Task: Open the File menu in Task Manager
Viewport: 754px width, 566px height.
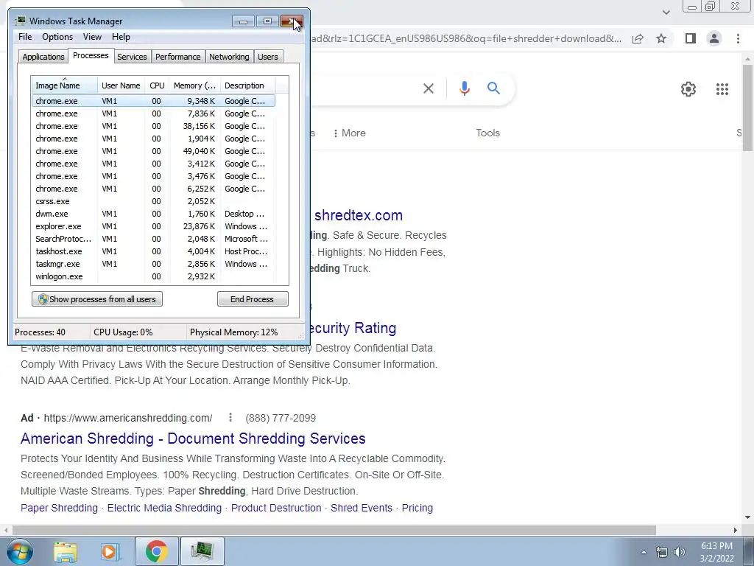Action: pyautogui.click(x=25, y=37)
